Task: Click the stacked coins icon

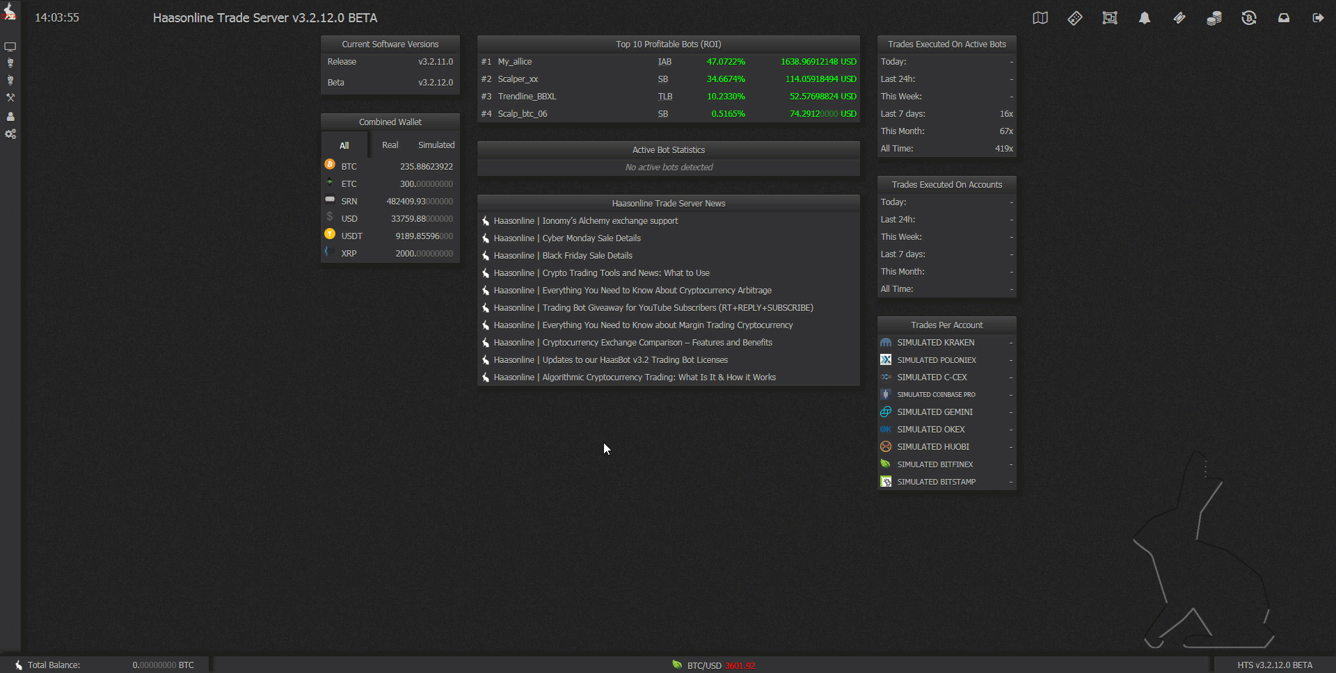Action: tap(1214, 18)
